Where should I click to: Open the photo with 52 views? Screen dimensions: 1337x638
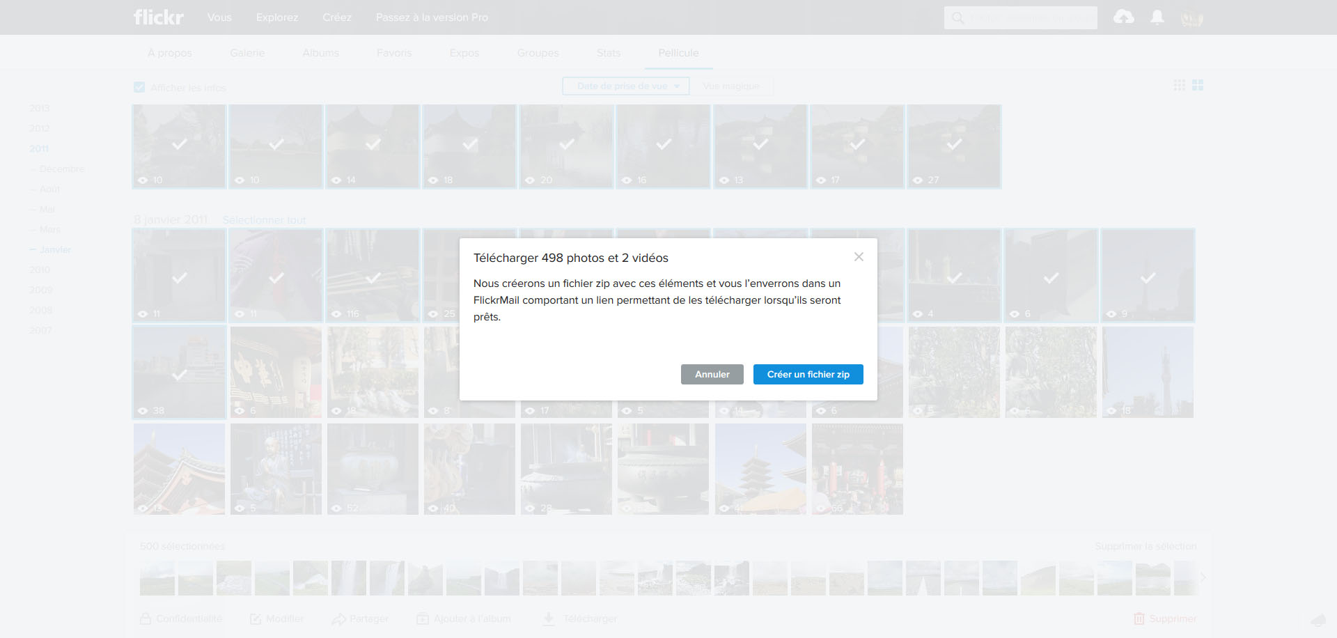(x=373, y=469)
